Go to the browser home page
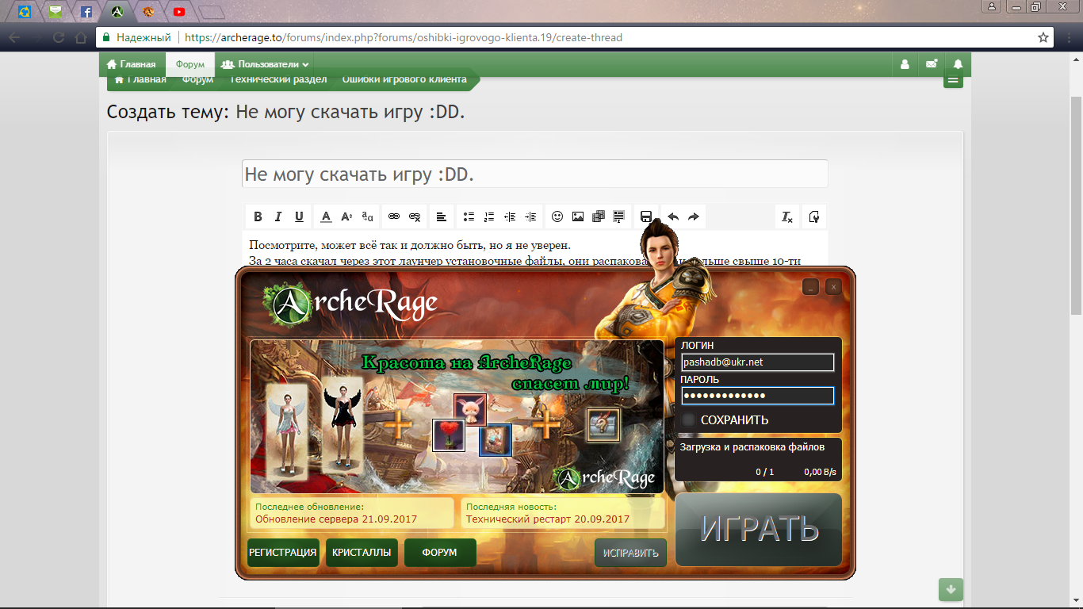Viewport: 1083px width, 609px height. tap(80, 37)
